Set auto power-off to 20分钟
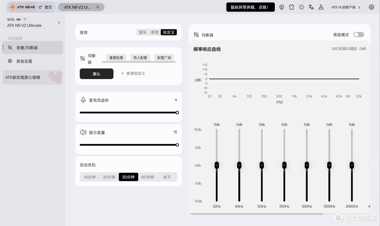The height and width of the screenshot is (226, 380). click(x=109, y=177)
